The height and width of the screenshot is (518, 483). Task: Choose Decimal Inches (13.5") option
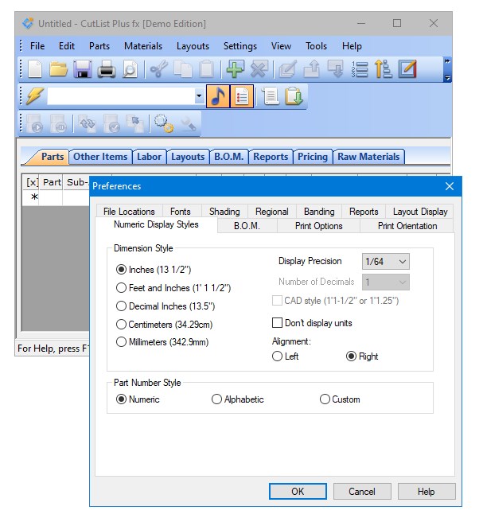[166, 306]
